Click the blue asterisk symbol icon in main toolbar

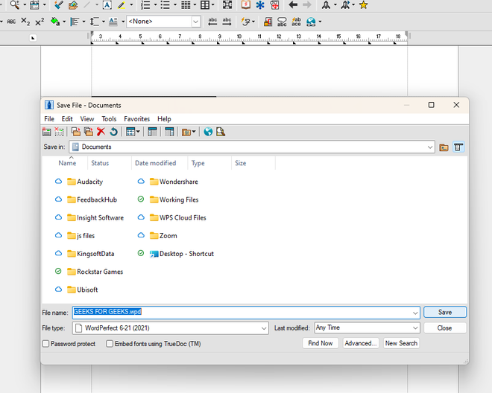coord(260,4)
